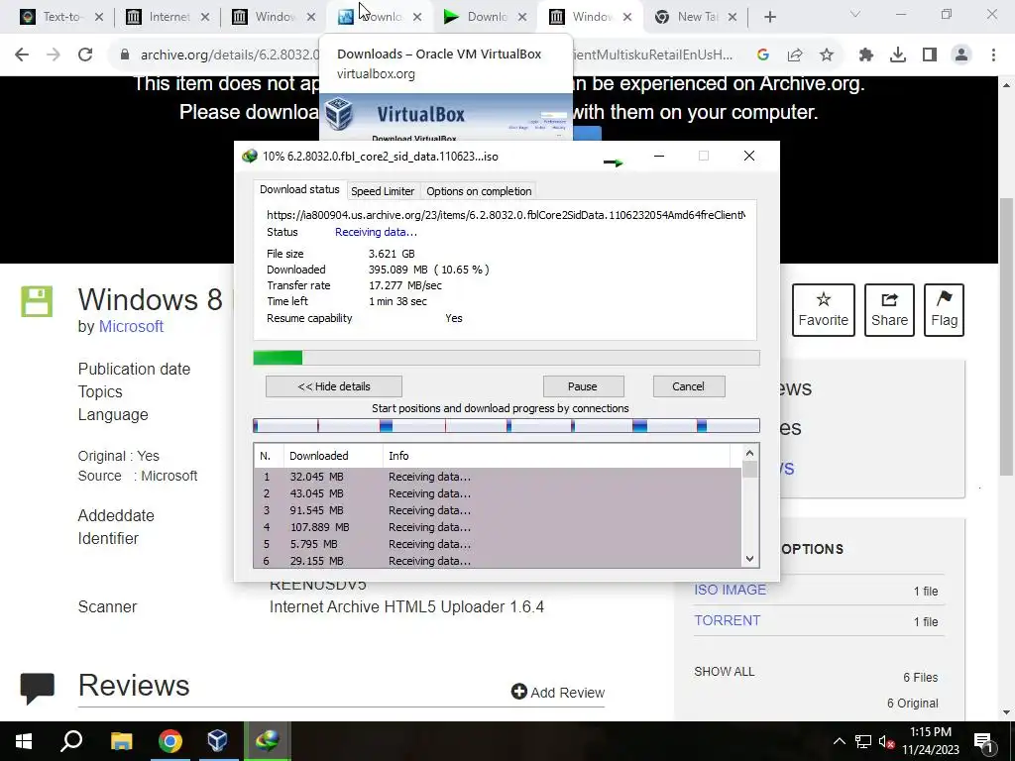Open Chrome downloads tray icon
The image size is (1015, 761).
898,55
